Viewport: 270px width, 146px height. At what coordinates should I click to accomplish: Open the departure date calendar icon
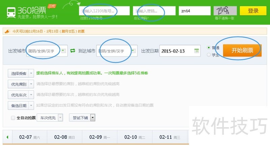(196, 51)
